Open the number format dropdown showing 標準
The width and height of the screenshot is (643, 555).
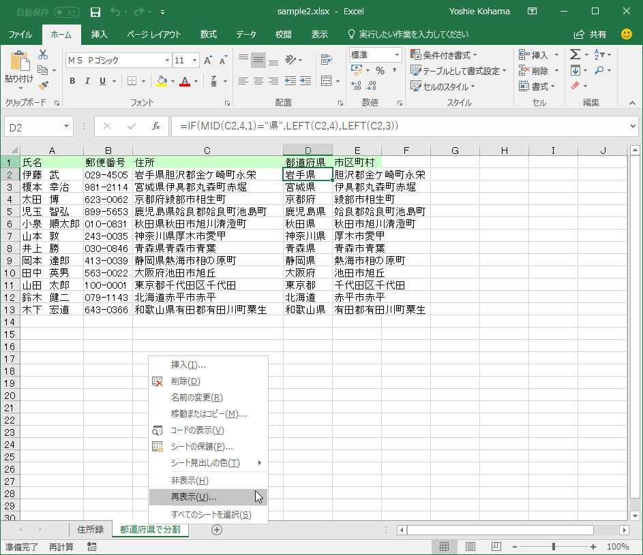click(x=397, y=54)
